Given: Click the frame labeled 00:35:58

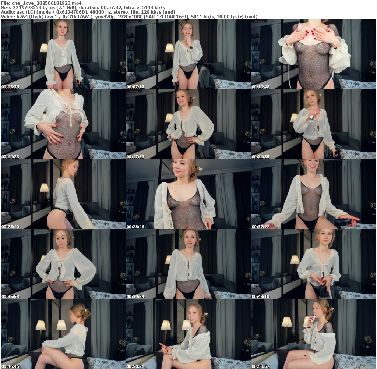Looking at the screenshot, I should tap(63, 264).
